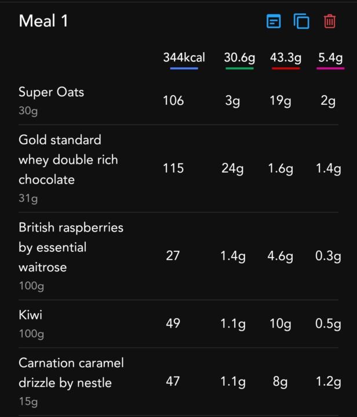This screenshot has width=357, height=417.
Task: Open the Kiwi food entry
Action: tap(31, 315)
